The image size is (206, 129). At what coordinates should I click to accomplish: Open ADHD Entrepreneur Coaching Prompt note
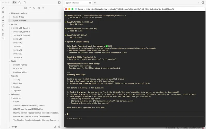[x=29, y=106]
